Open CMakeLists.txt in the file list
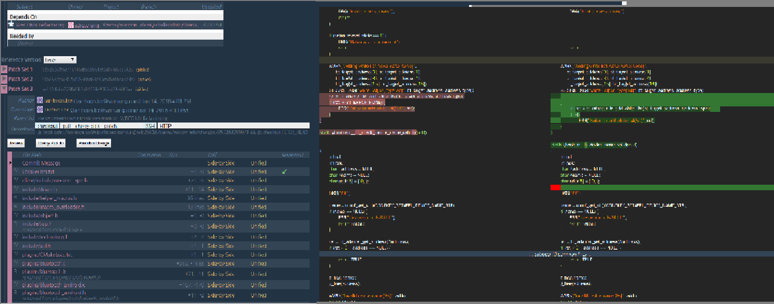This screenshot has width=774, height=304. (x=38, y=172)
